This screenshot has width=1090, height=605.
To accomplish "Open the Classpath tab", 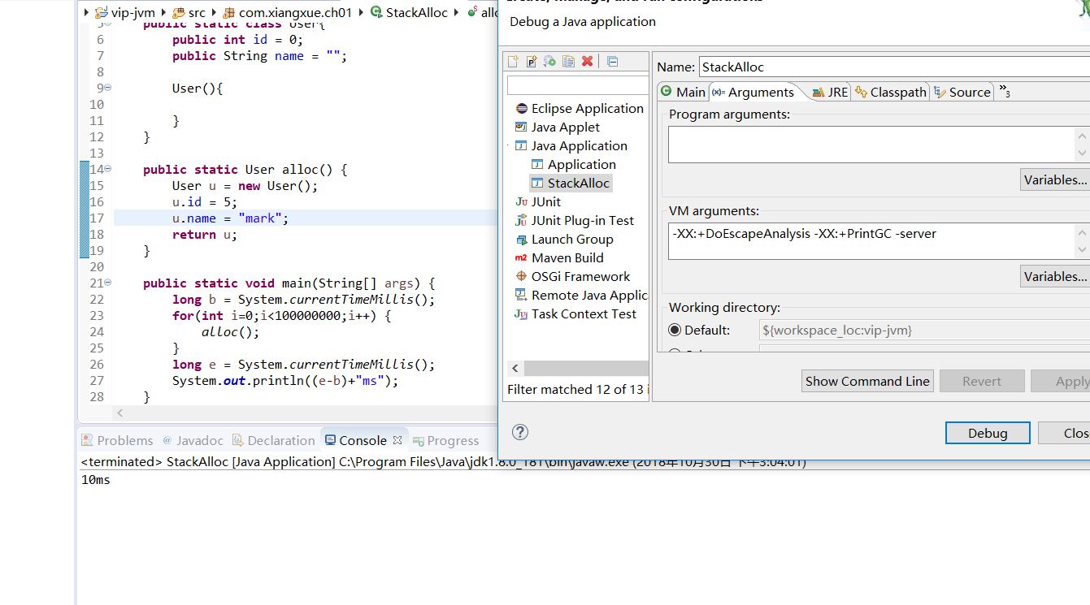I will click(x=890, y=92).
